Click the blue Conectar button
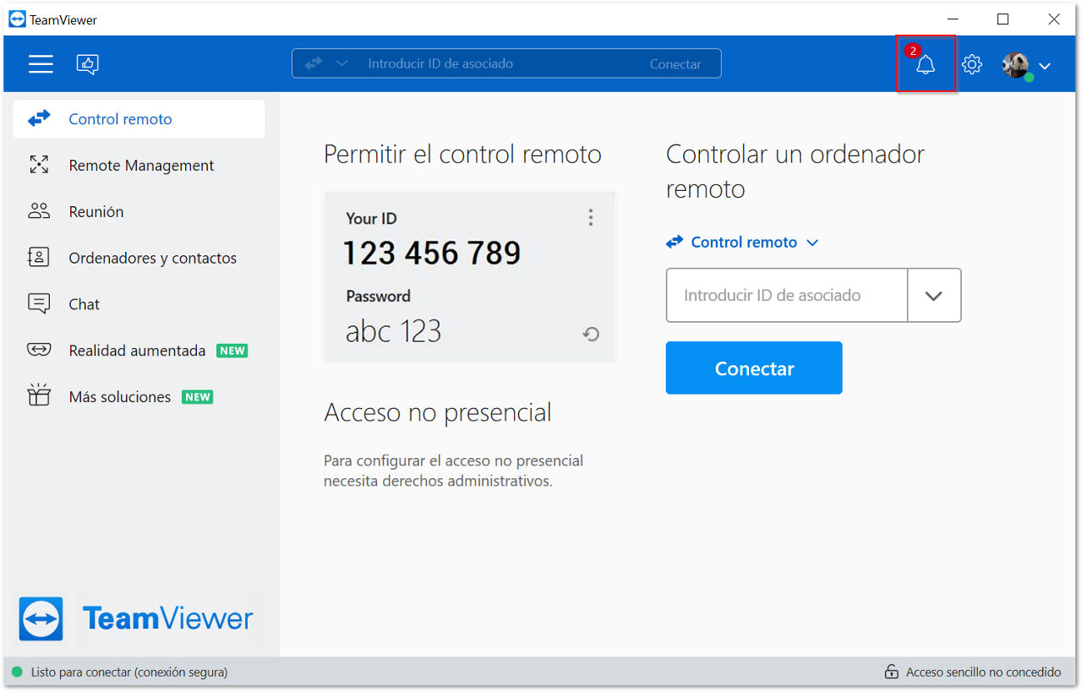Viewport: 1082px width, 692px height. tap(754, 368)
